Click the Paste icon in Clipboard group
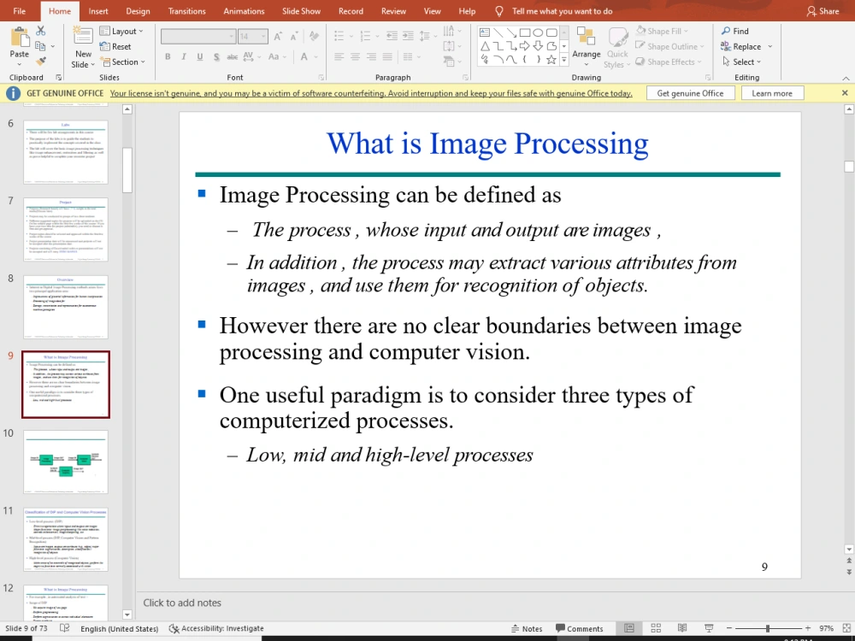The height and width of the screenshot is (641, 855). [x=20, y=37]
